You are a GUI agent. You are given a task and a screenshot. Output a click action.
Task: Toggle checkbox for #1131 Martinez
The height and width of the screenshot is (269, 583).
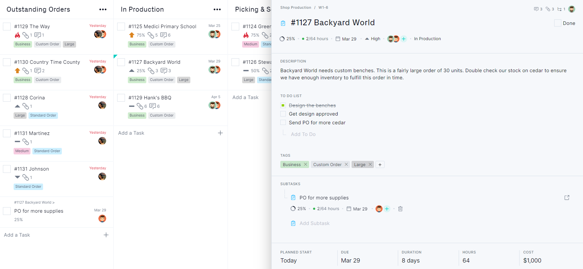click(7, 133)
